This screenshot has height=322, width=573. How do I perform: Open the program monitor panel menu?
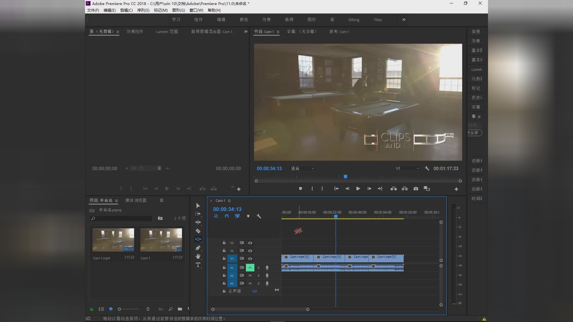pyautogui.click(x=278, y=32)
